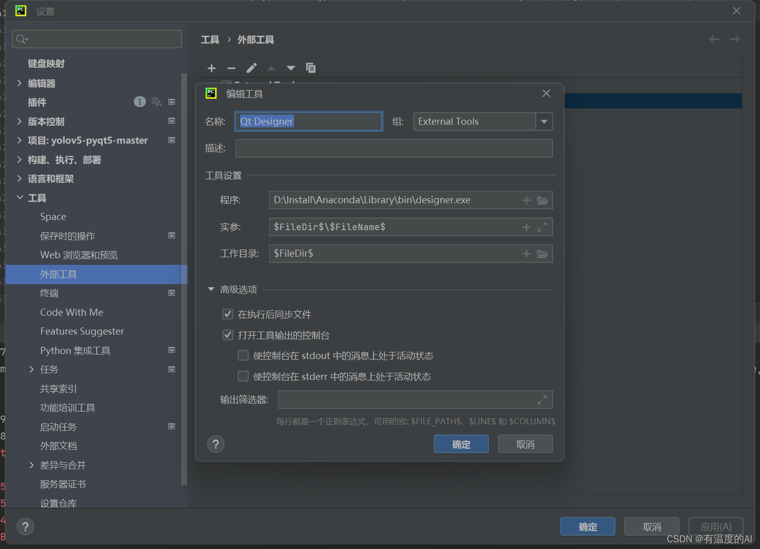Select Space under tools
This screenshot has width=760, height=549.
pyautogui.click(x=53, y=217)
